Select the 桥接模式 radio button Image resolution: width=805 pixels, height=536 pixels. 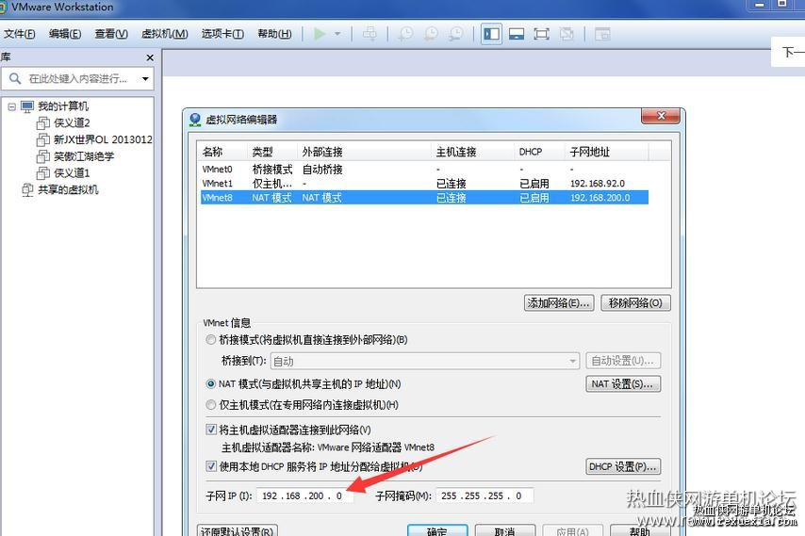point(210,339)
